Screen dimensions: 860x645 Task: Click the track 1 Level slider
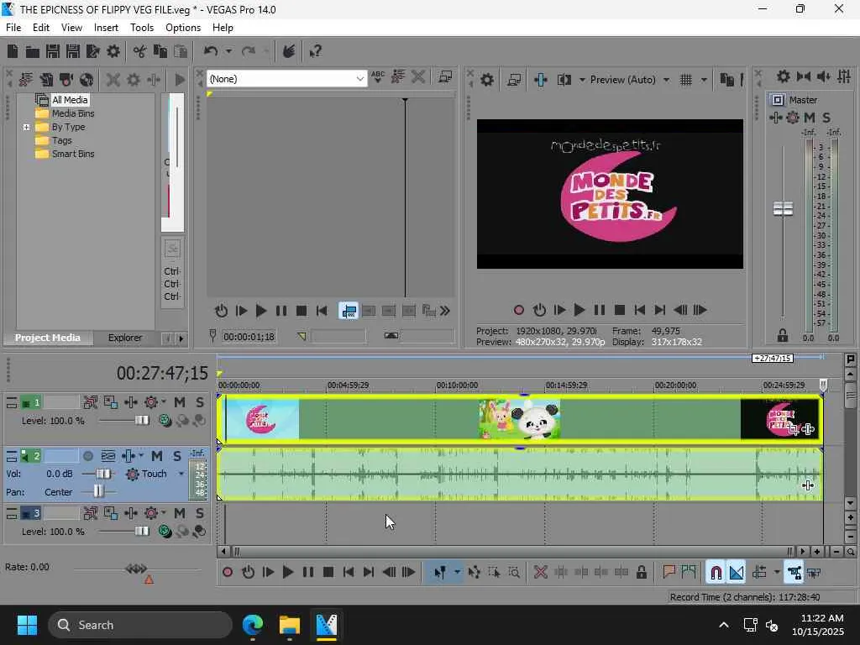pyautogui.click(x=141, y=421)
